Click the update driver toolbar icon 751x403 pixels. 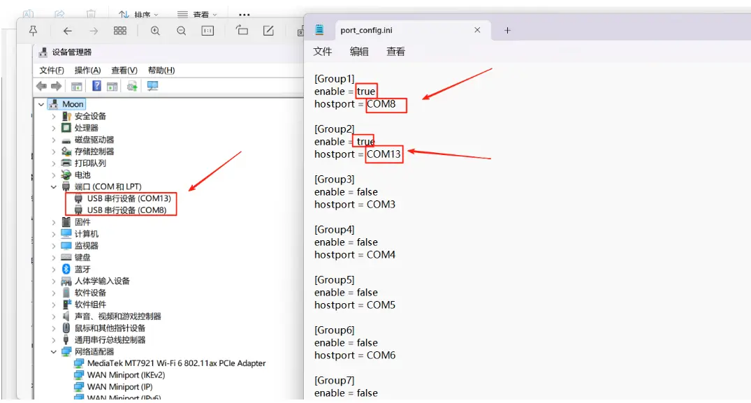click(132, 86)
